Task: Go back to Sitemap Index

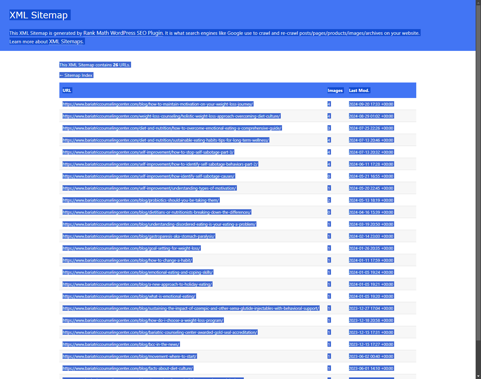Action: (76, 75)
